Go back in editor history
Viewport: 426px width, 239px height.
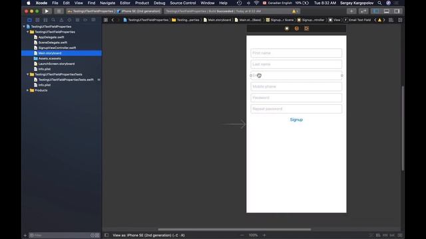click(112, 20)
